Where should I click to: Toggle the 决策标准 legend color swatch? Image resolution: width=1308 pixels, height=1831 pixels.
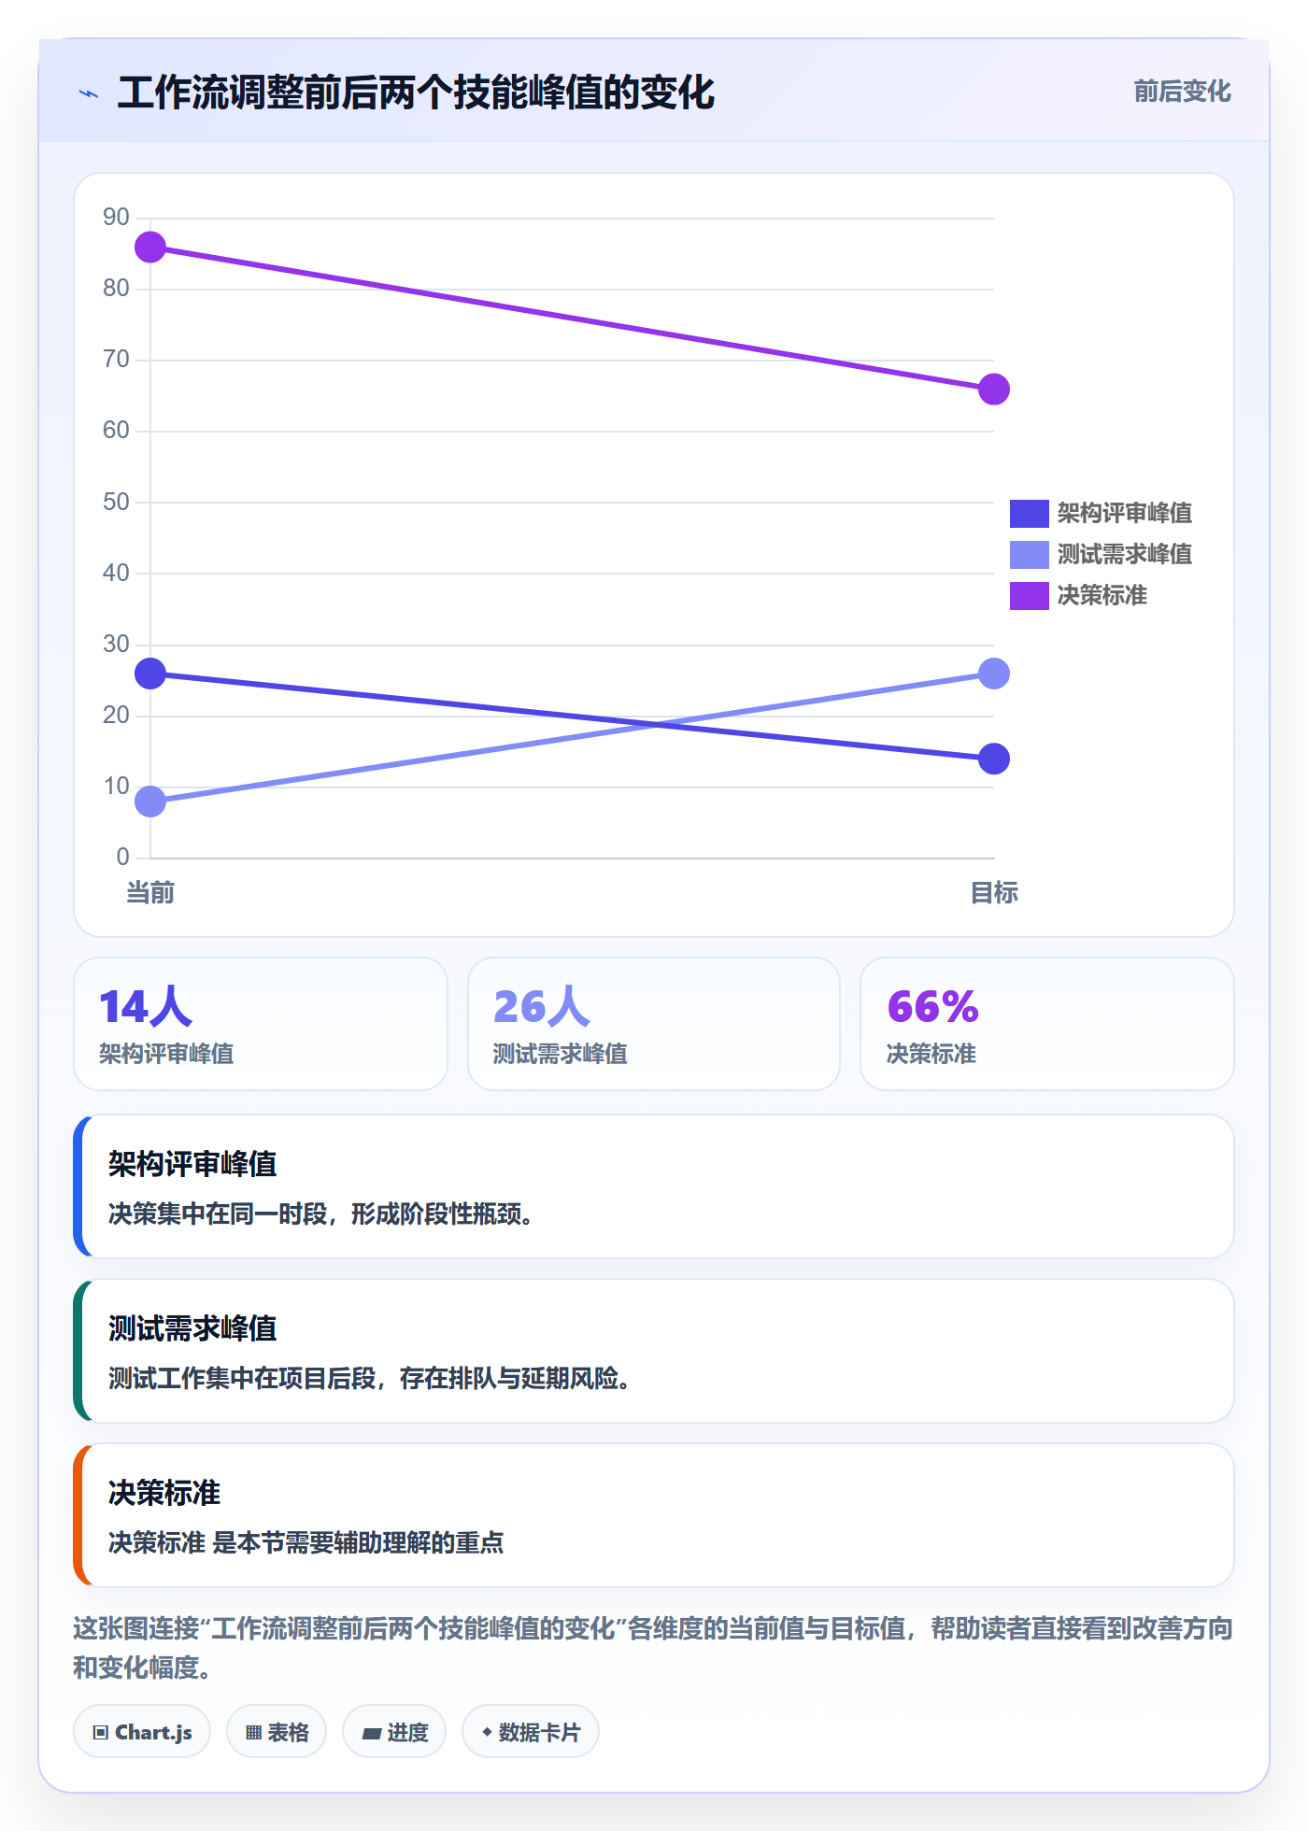coord(1029,595)
